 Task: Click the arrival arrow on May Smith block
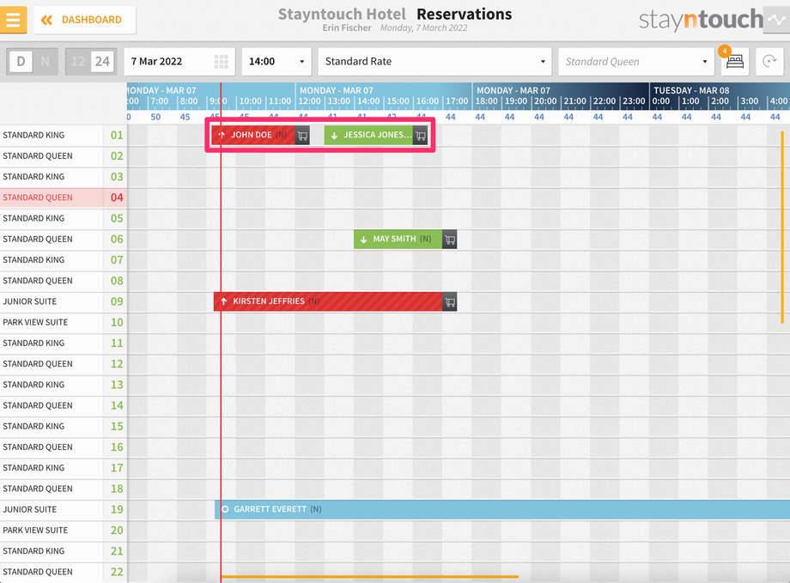pos(363,240)
